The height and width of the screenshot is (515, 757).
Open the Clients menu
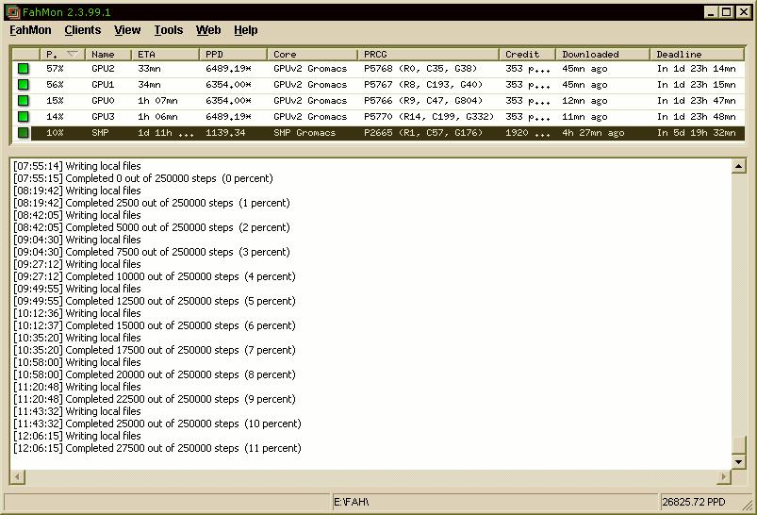[x=83, y=30]
